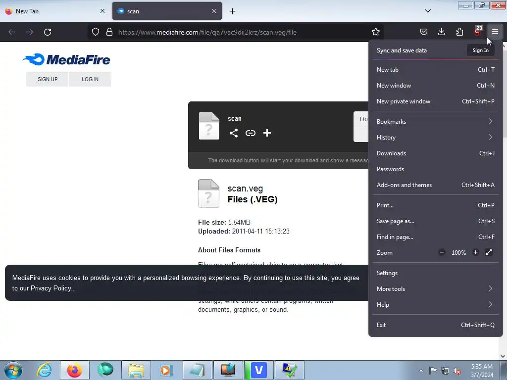Open the extensions puzzle icon
This screenshot has height=380, width=507.
(x=459, y=32)
